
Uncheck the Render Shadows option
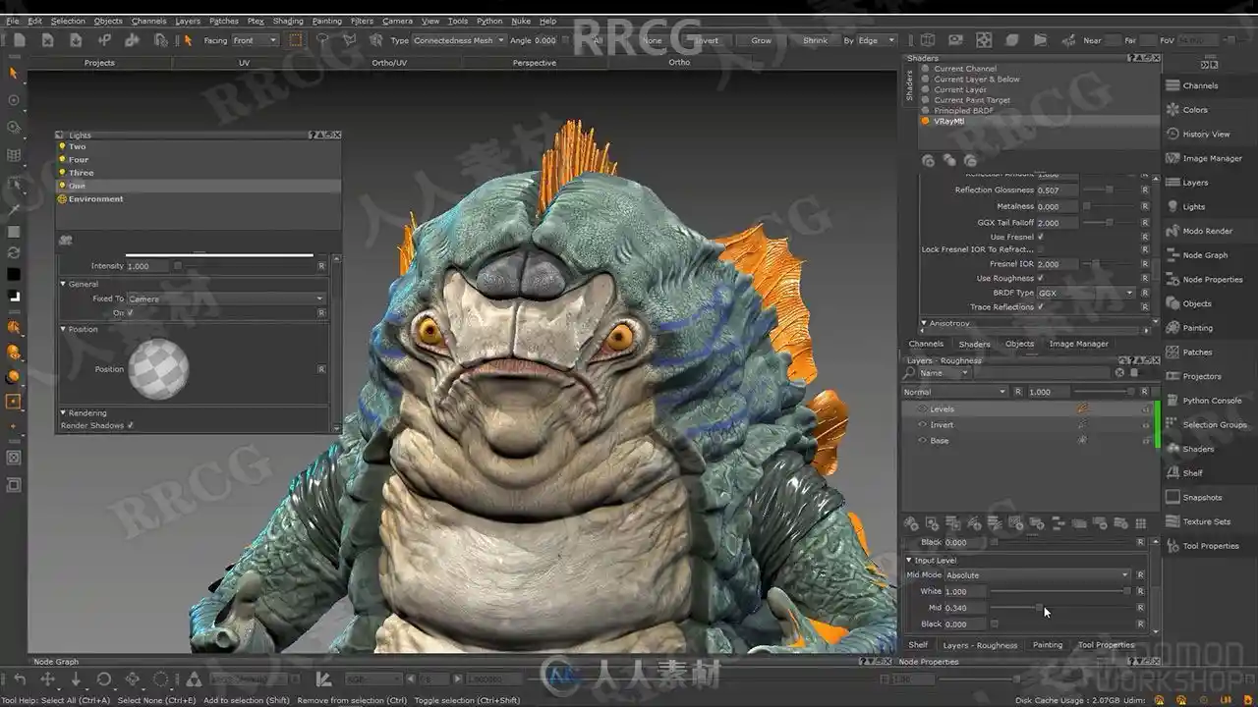130,425
